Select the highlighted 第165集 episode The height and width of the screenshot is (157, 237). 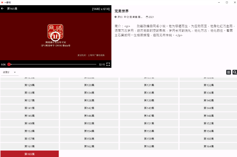point(29,154)
